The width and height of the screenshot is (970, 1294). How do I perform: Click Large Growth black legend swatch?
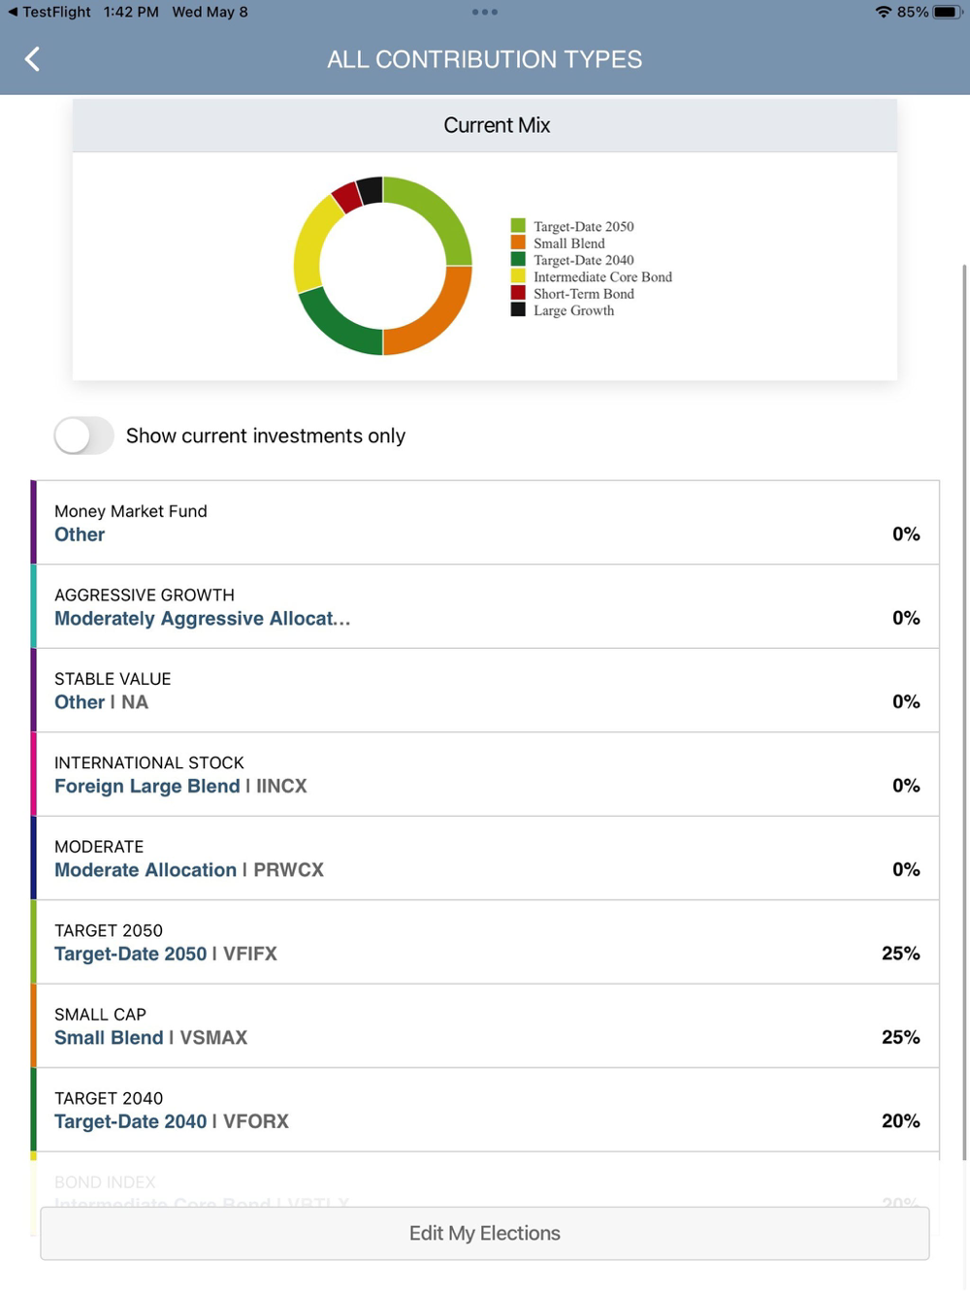click(x=518, y=310)
